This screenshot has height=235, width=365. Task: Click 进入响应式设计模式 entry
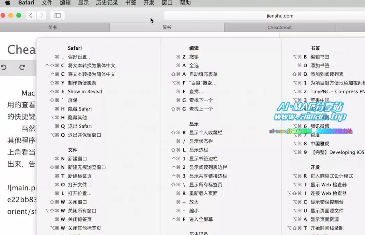point(332,176)
